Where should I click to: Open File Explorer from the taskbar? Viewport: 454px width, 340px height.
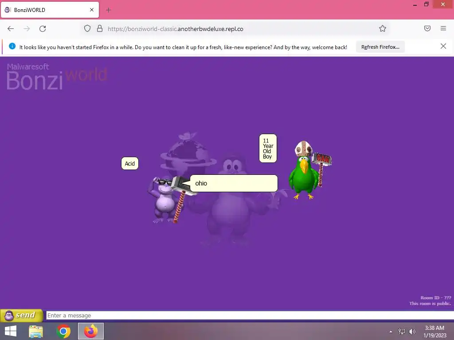(x=36, y=331)
